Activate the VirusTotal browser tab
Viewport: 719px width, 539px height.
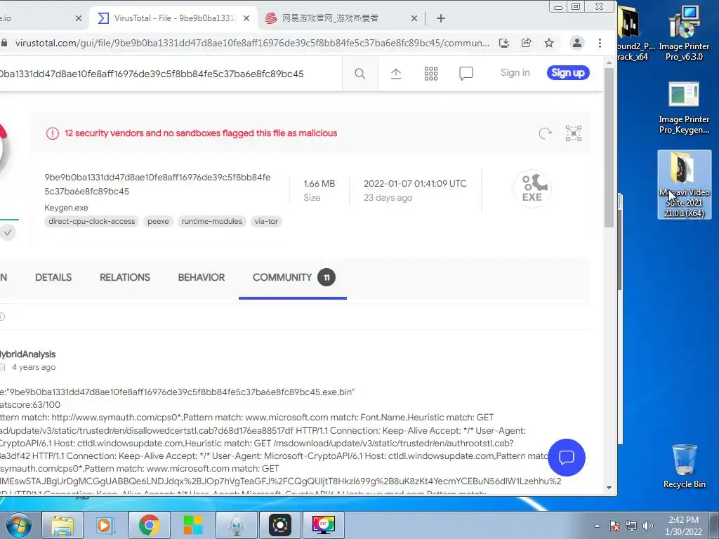(x=174, y=18)
